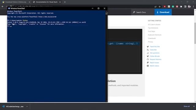Viewport: 196px width, 110px height.
Task: Click Report issues link
Action: coord(154,63)
